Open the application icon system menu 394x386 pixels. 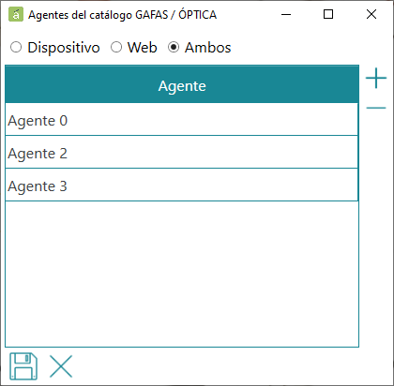coord(16,14)
